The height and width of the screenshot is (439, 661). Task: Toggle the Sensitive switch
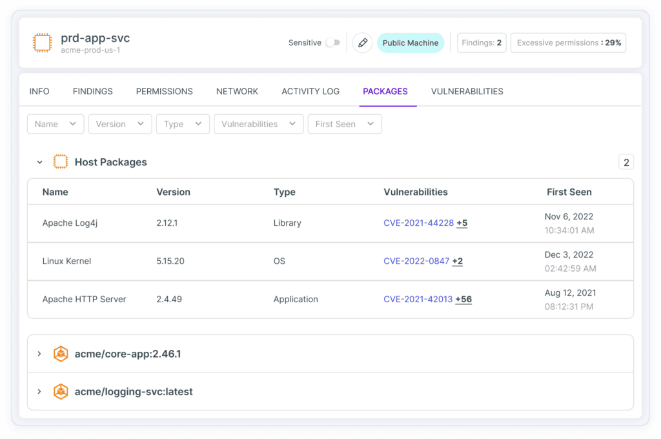click(x=333, y=43)
